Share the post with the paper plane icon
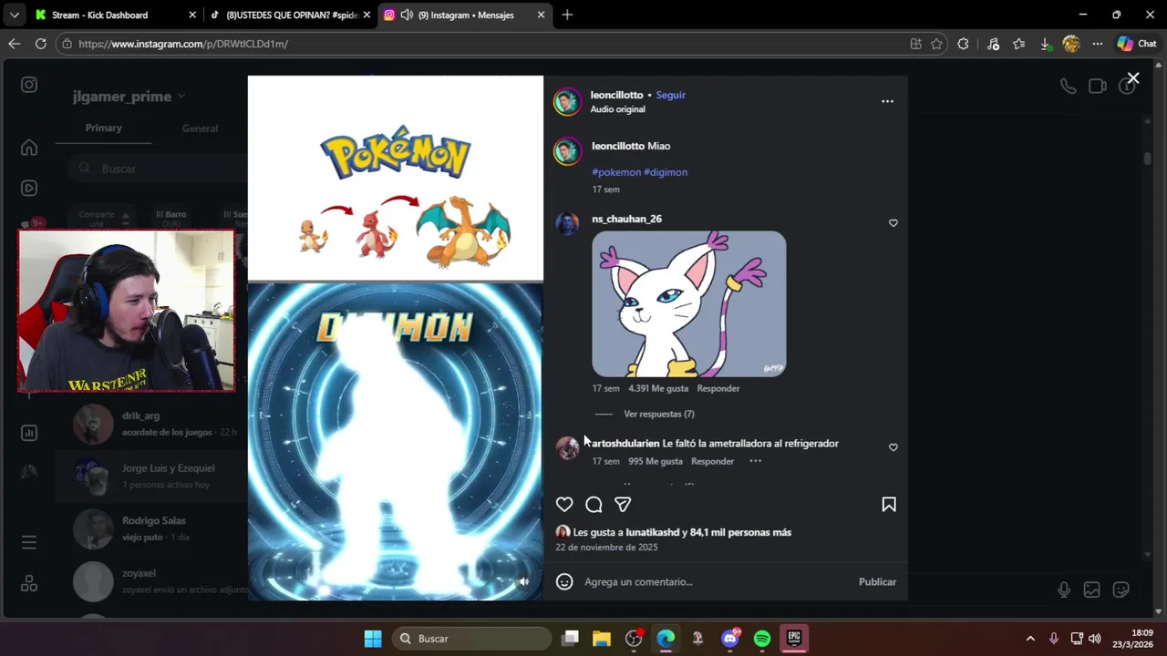 [623, 505]
